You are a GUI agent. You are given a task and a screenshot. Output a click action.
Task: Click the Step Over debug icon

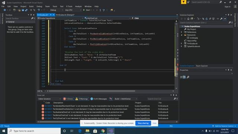click(x=104, y=10)
